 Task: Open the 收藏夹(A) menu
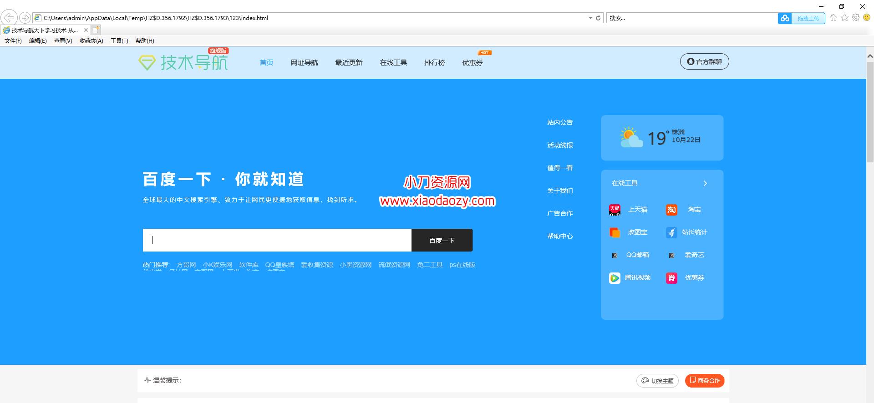[x=91, y=41]
